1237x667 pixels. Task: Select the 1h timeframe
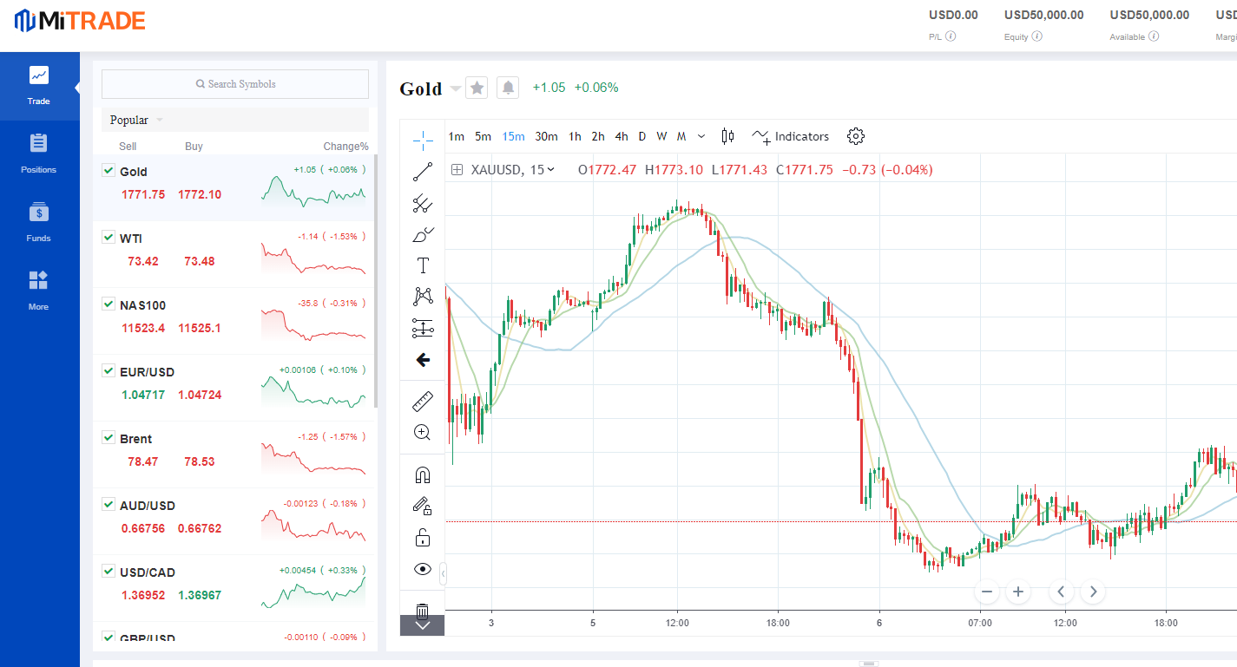pyautogui.click(x=575, y=136)
